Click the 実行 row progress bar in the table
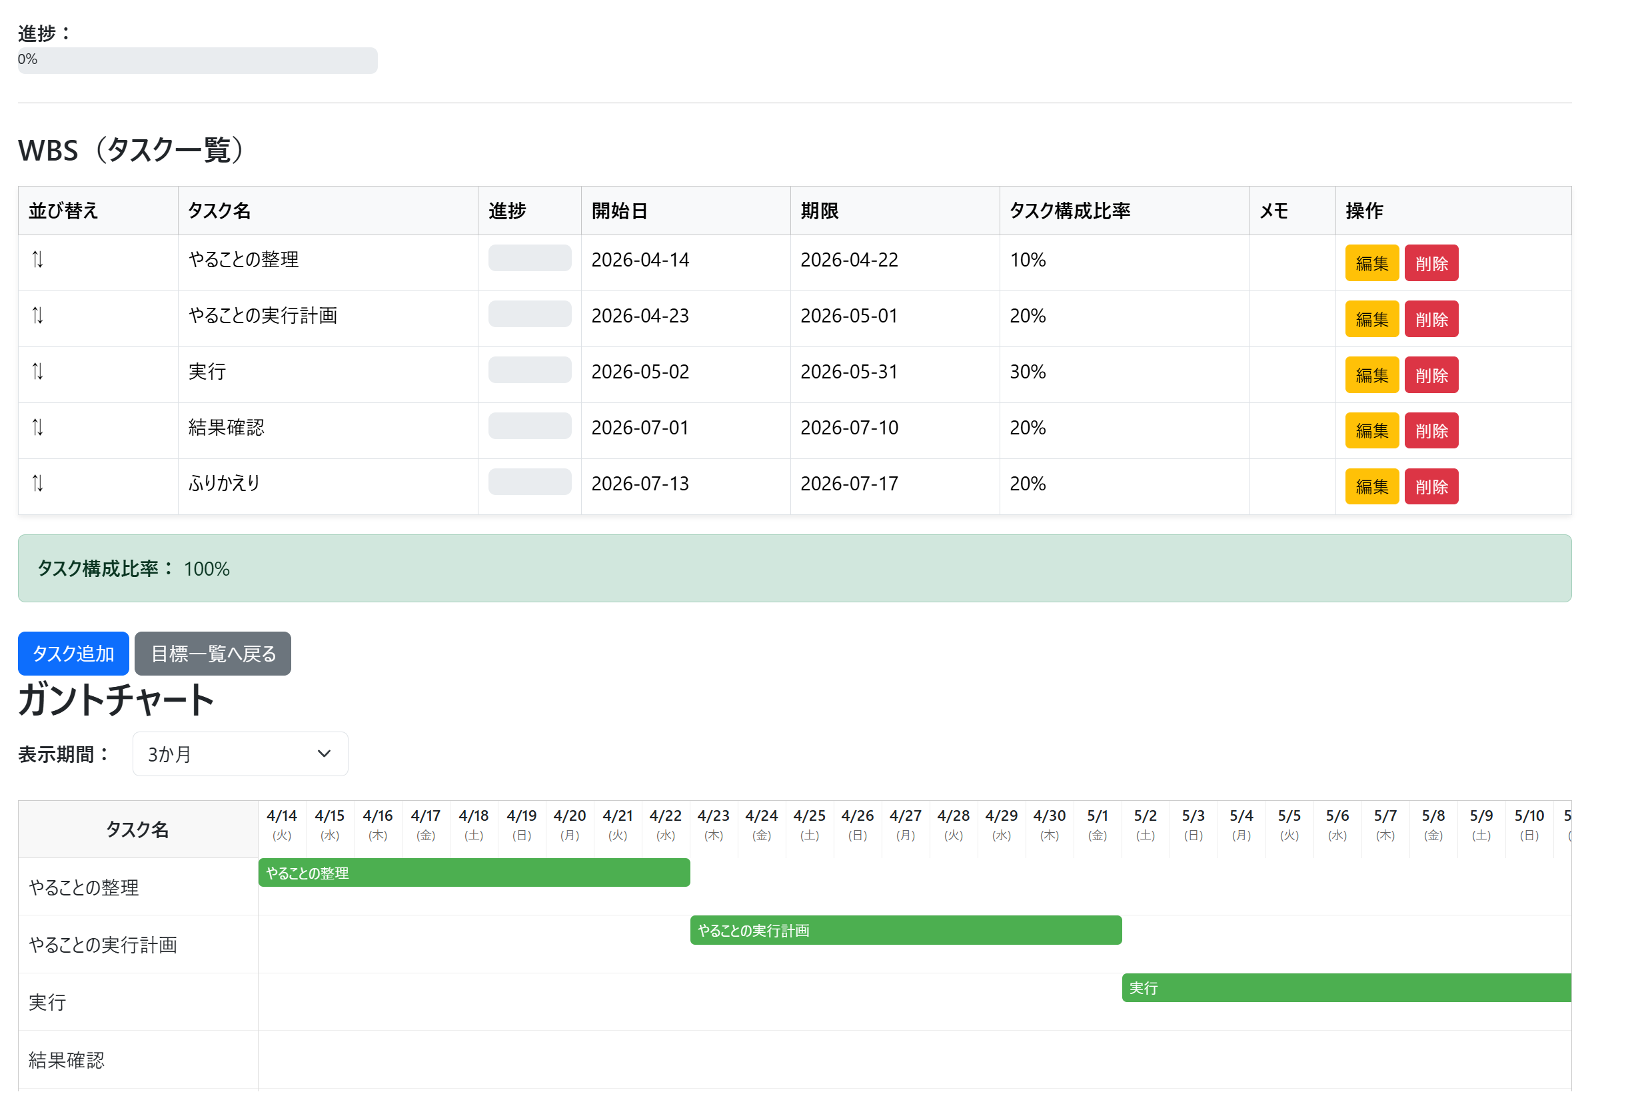The width and height of the screenshot is (1646, 1094). point(530,370)
